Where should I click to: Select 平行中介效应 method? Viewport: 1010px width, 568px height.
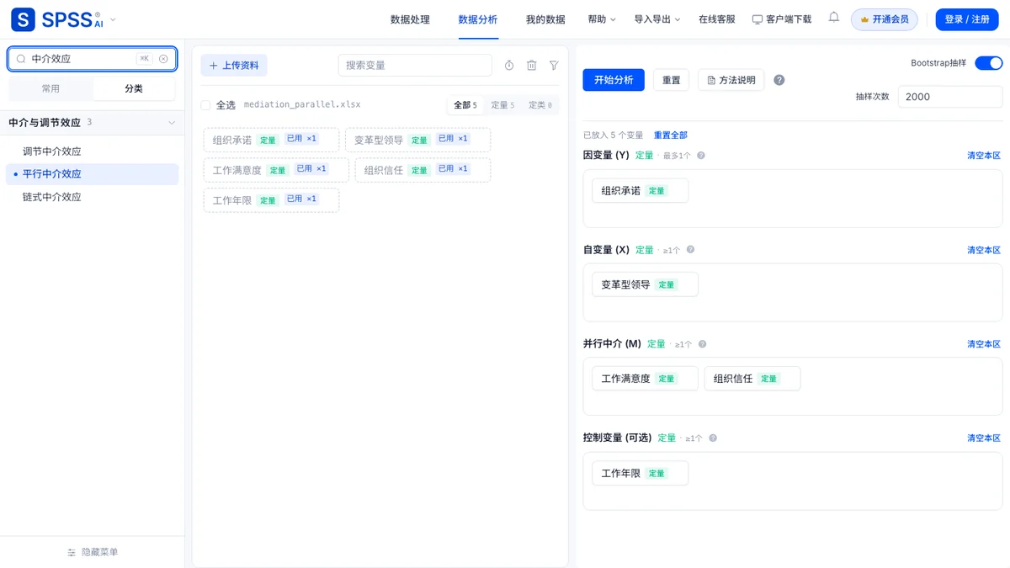(x=93, y=174)
